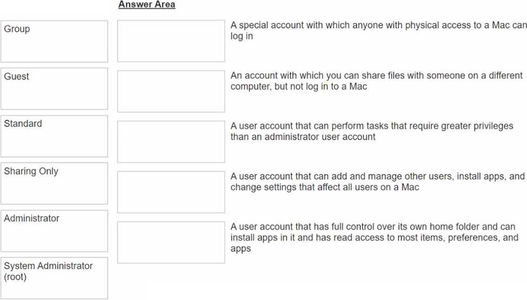Screen dimensions: 527x300
Task: Click the 'Guest' label text
Action: pyautogui.click(x=16, y=76)
